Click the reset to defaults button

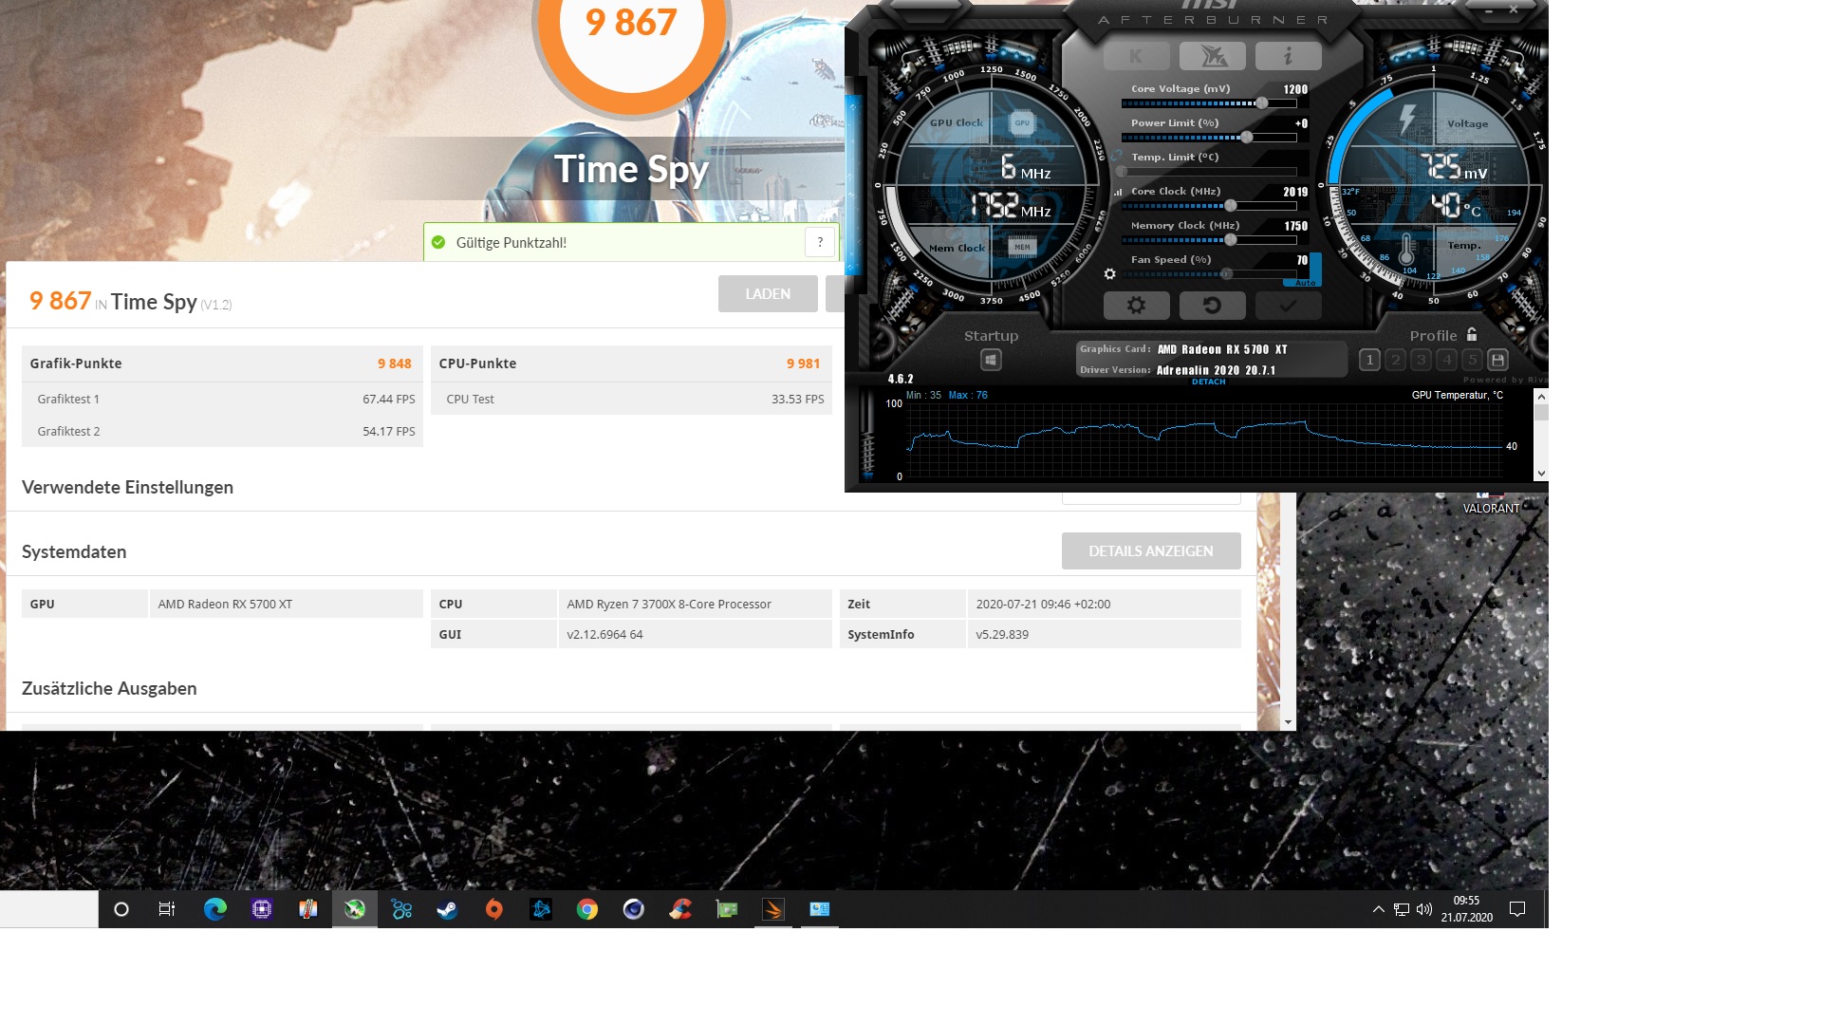coord(1212,306)
